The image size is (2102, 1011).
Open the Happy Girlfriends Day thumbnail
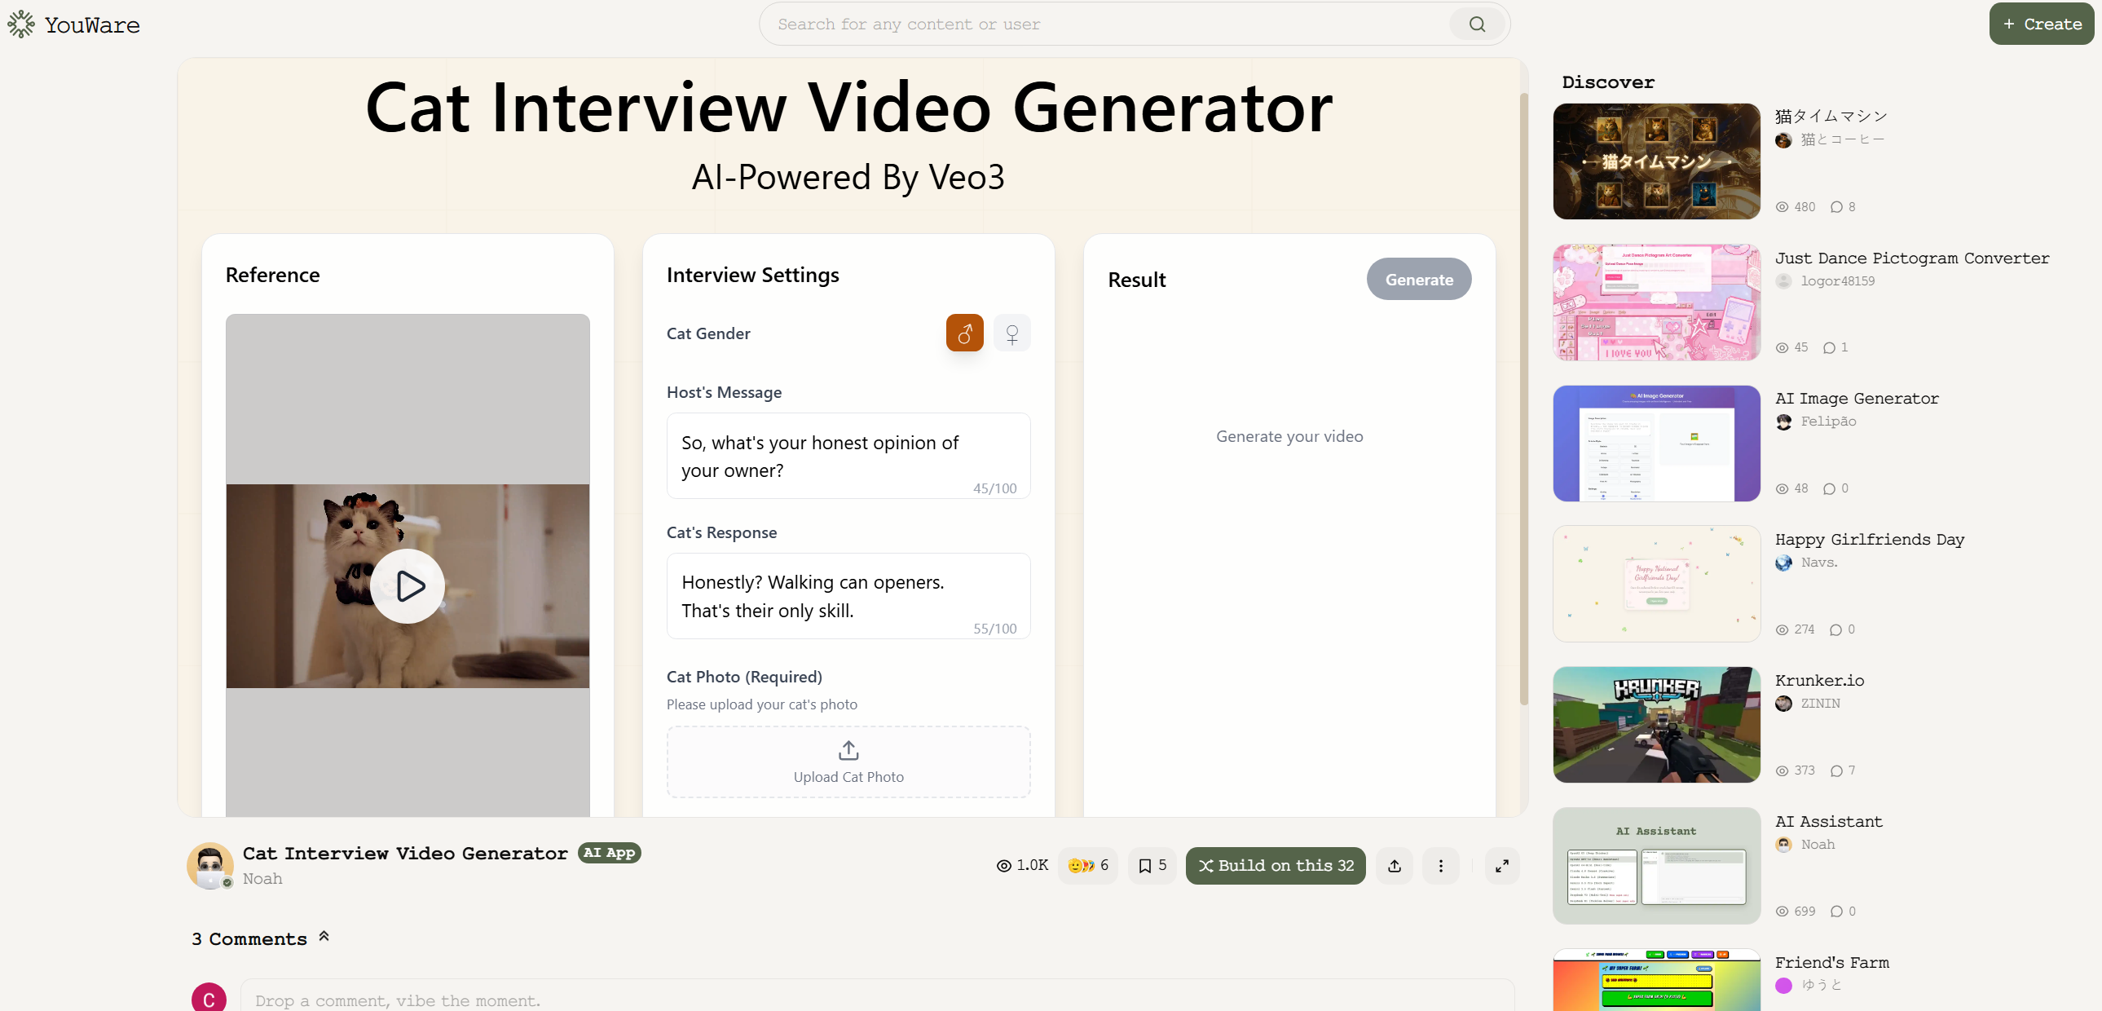click(x=1656, y=585)
